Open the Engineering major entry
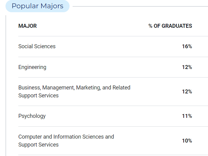Screen dimensions: 208x156 click(x=32, y=67)
